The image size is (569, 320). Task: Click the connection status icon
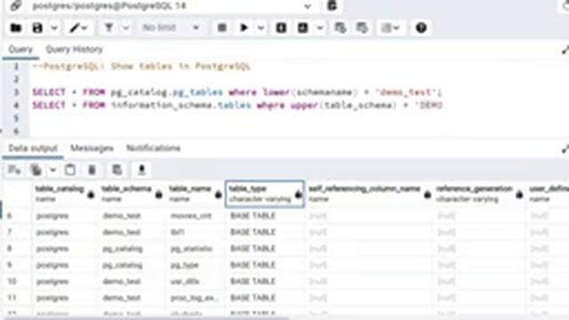point(15,5)
